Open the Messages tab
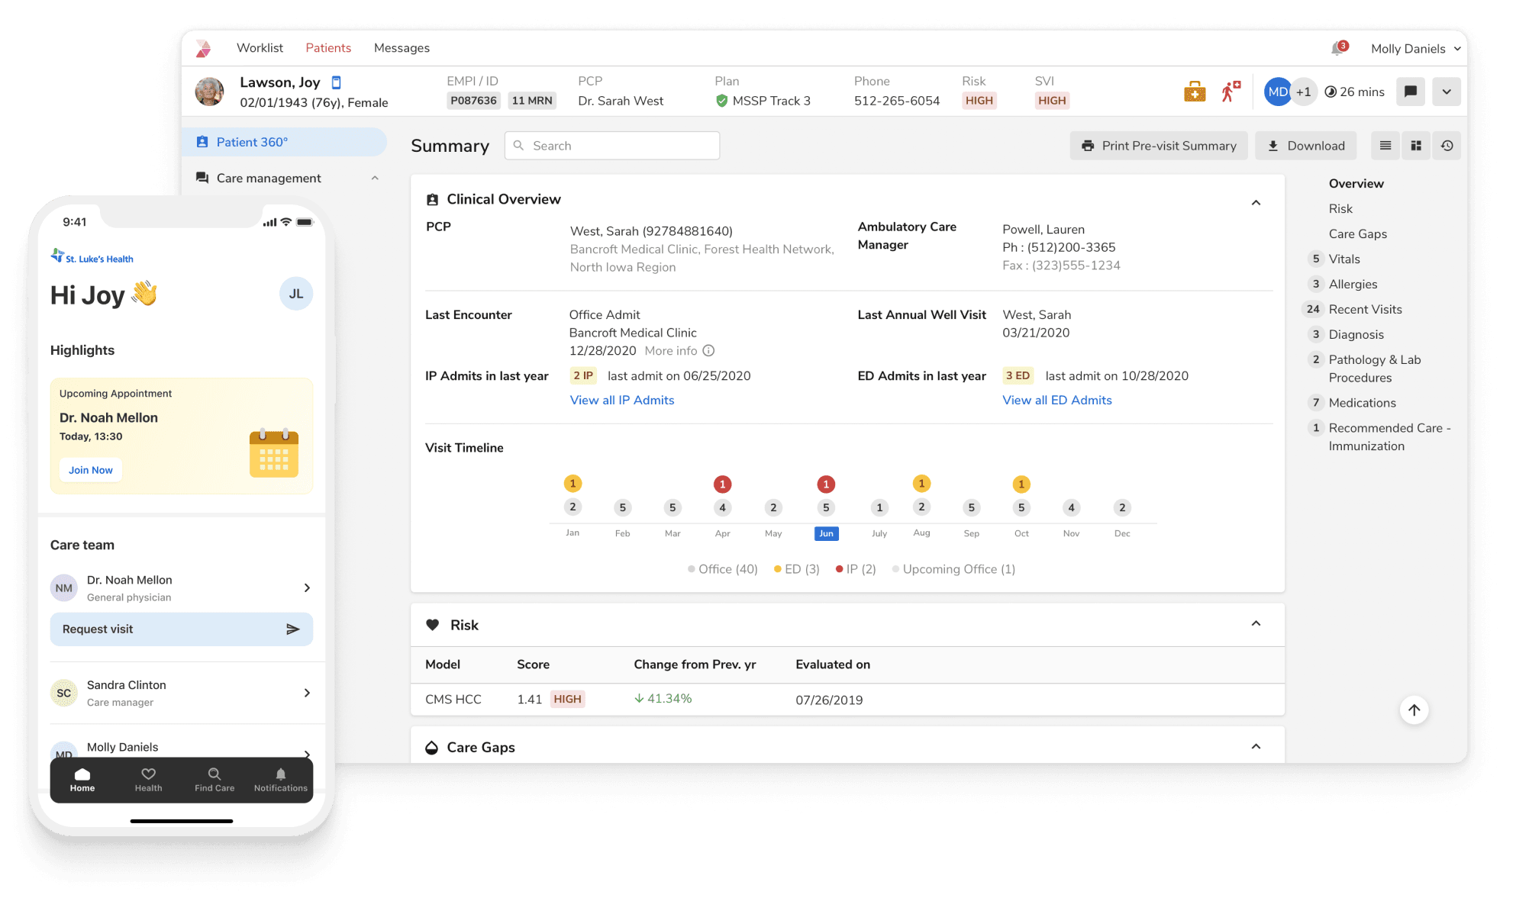The image size is (1516, 898). [x=402, y=48]
